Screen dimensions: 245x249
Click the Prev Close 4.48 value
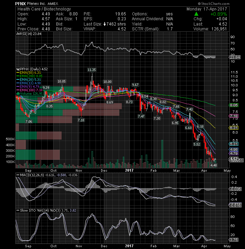point(46,29)
